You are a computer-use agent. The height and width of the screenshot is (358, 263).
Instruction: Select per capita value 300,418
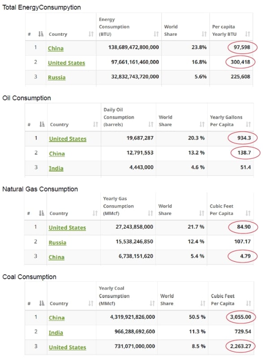pyautogui.click(x=241, y=62)
